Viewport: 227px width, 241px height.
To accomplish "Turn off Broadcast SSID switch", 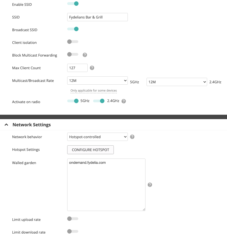I will point(73,29).
